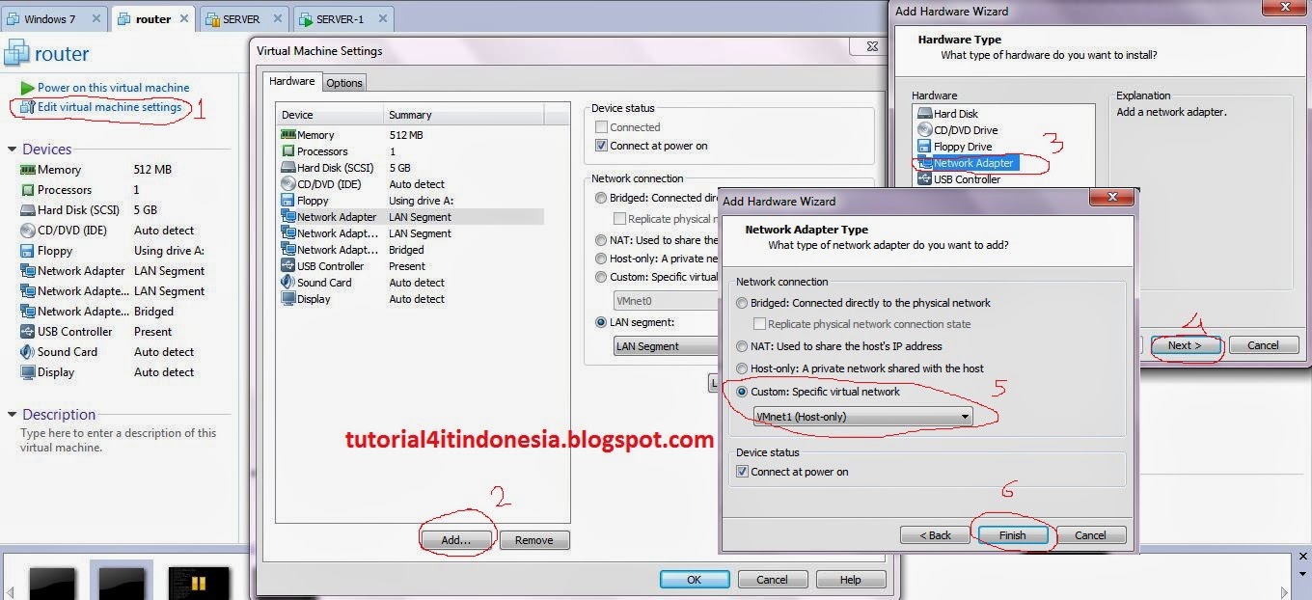Choose the Bridged network connection option
Image resolution: width=1312 pixels, height=600 pixels.
click(x=741, y=303)
